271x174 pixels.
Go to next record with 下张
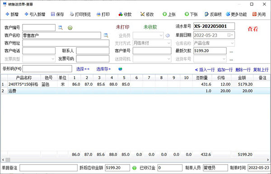coord(191,14)
